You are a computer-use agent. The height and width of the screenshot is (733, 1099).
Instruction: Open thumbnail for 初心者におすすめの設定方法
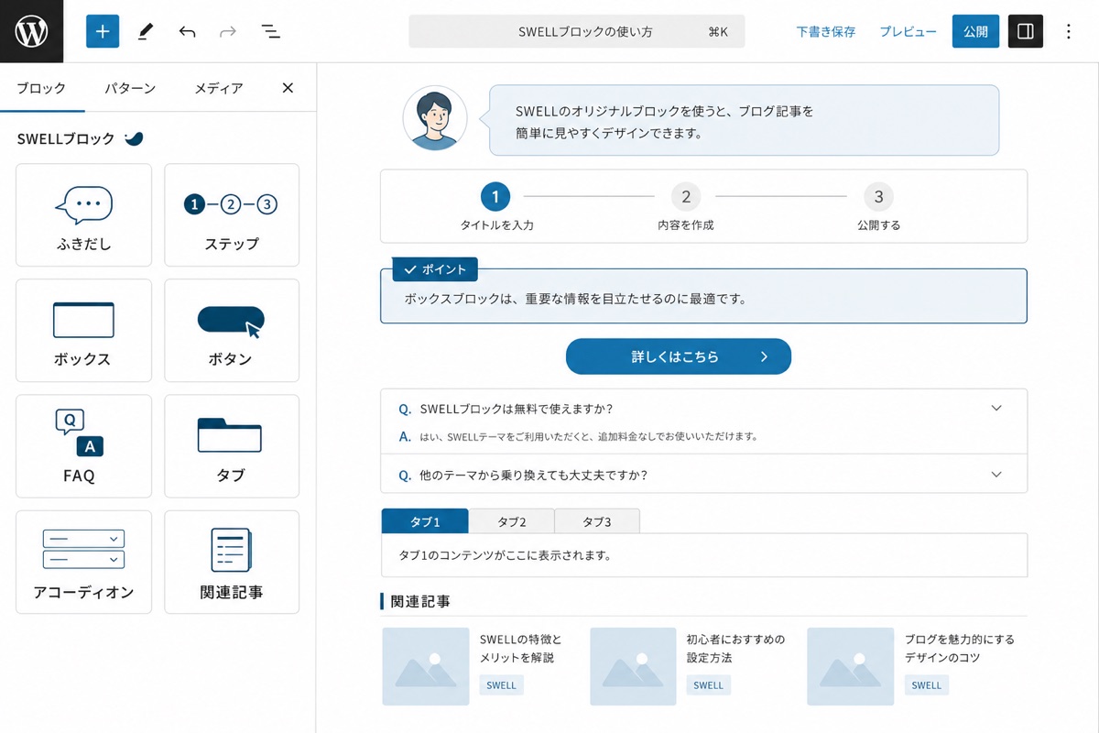click(x=633, y=666)
